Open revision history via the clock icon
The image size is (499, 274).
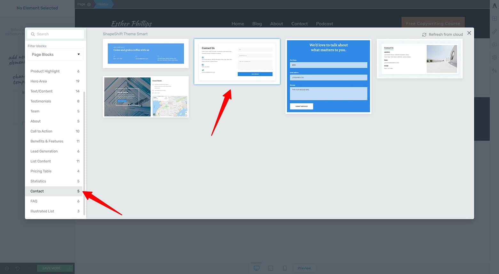tap(7, 268)
